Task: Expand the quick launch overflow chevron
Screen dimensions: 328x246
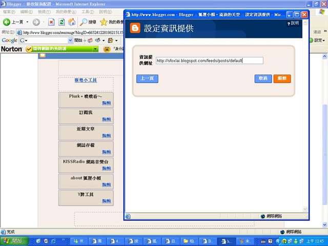Action: tap(64, 240)
